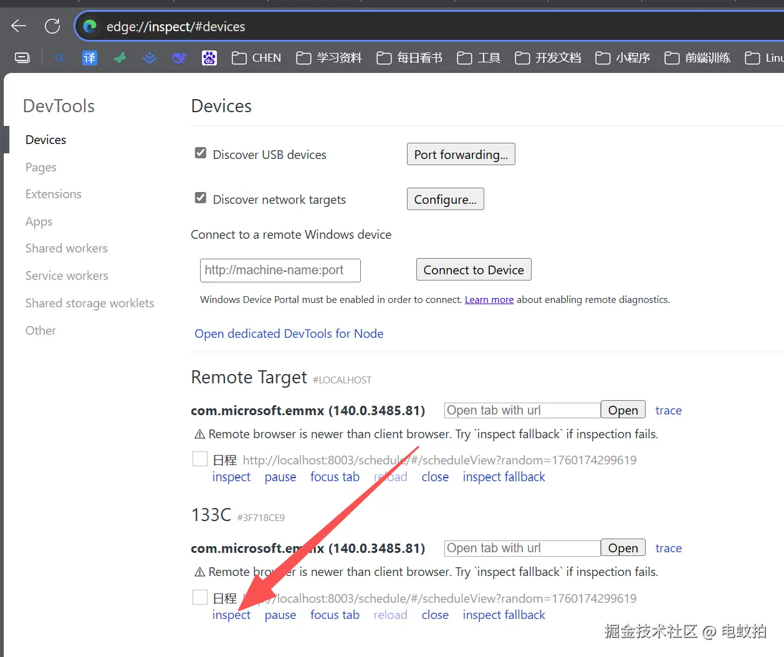
Task: Open the Baidu paw bookmark icon
Action: (209, 58)
